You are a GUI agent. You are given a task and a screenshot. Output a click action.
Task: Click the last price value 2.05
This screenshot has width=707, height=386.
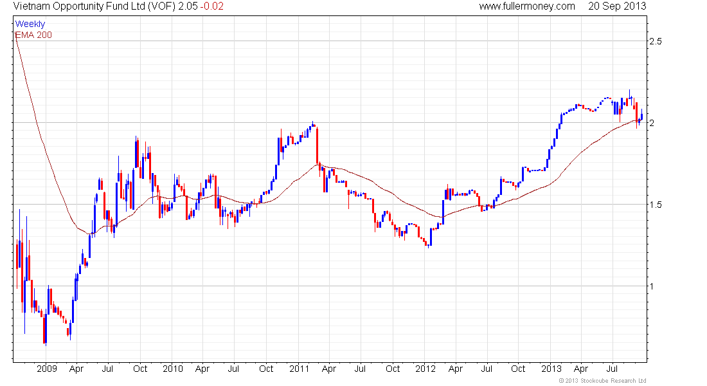pyautogui.click(x=188, y=6)
